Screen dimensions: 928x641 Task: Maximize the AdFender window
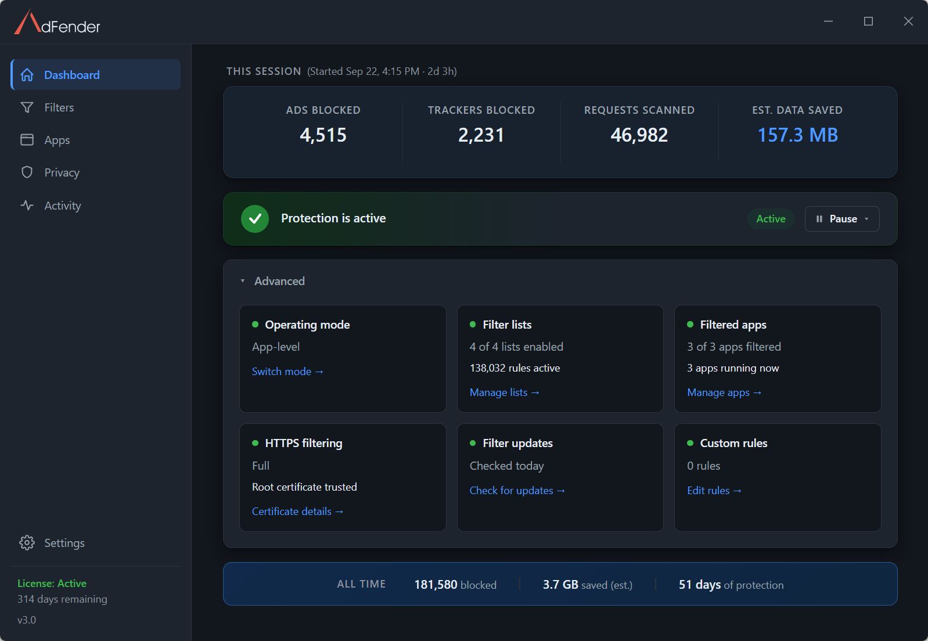(x=868, y=21)
